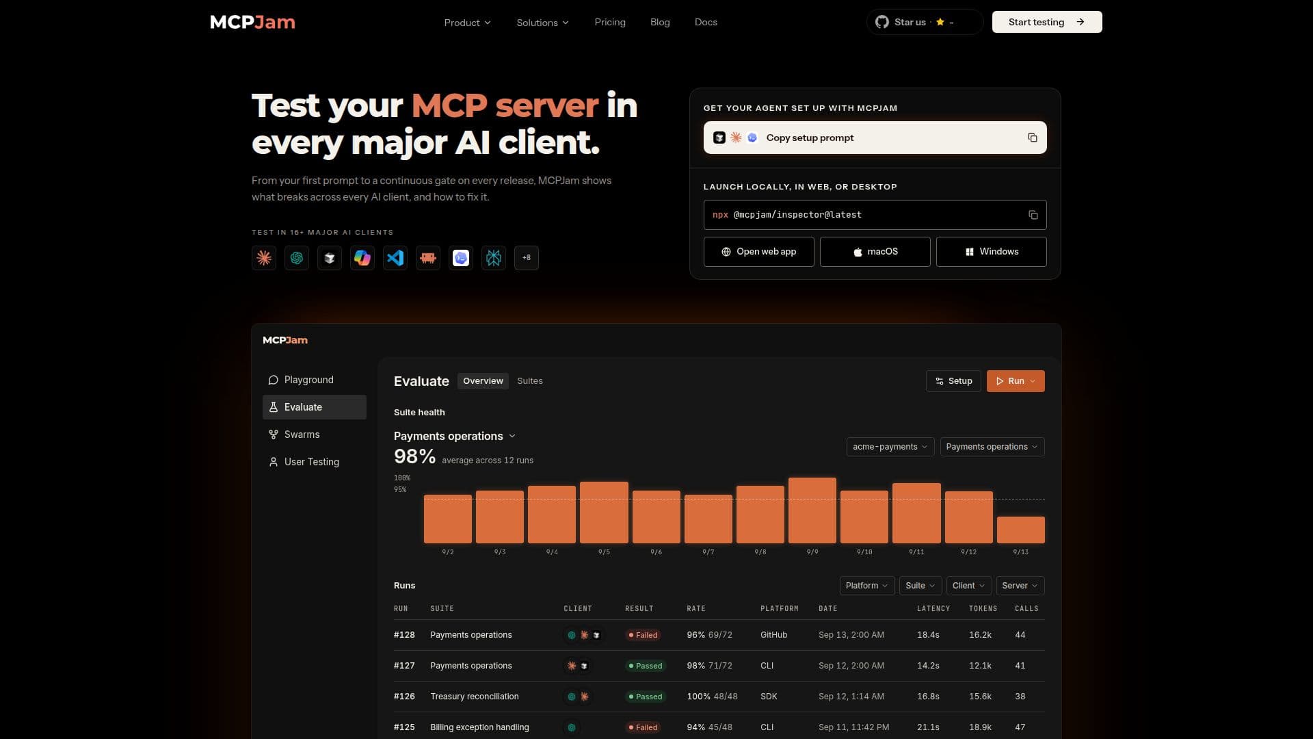Copy the npx inspector command
1313x739 pixels.
pyautogui.click(x=1033, y=215)
